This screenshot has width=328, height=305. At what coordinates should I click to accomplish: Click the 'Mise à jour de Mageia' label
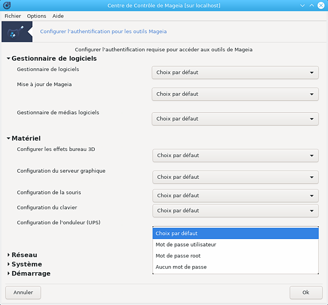(x=44, y=84)
